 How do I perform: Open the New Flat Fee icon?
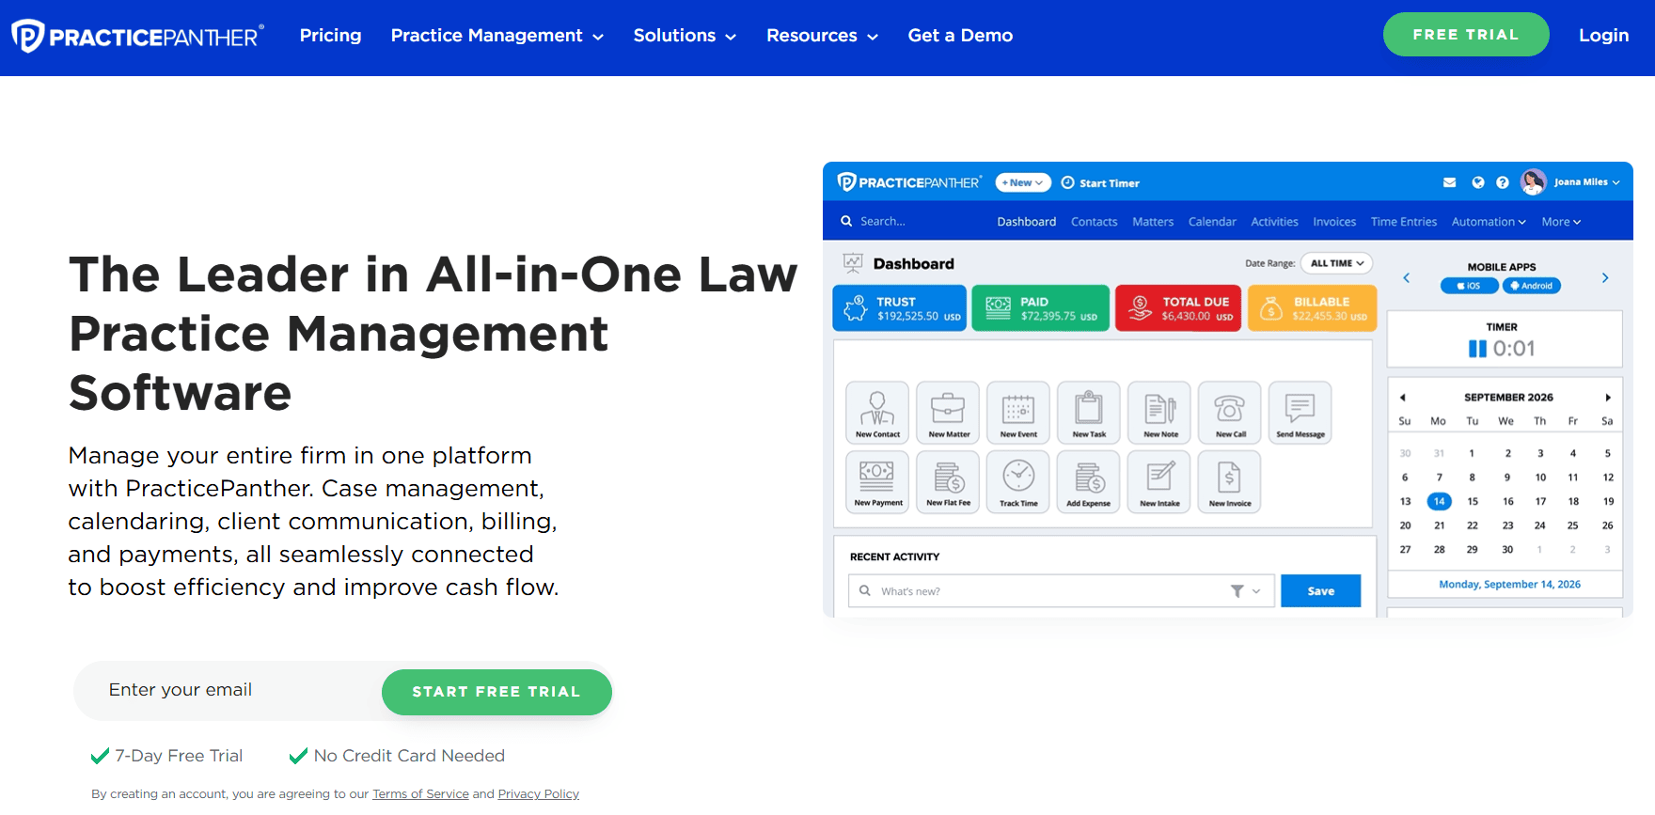point(948,481)
